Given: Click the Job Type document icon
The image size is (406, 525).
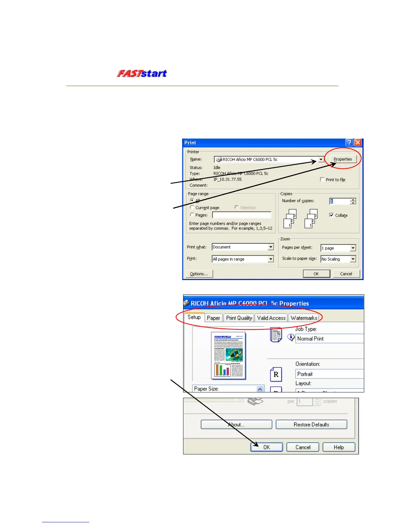Looking at the screenshot, I should 276,335.
